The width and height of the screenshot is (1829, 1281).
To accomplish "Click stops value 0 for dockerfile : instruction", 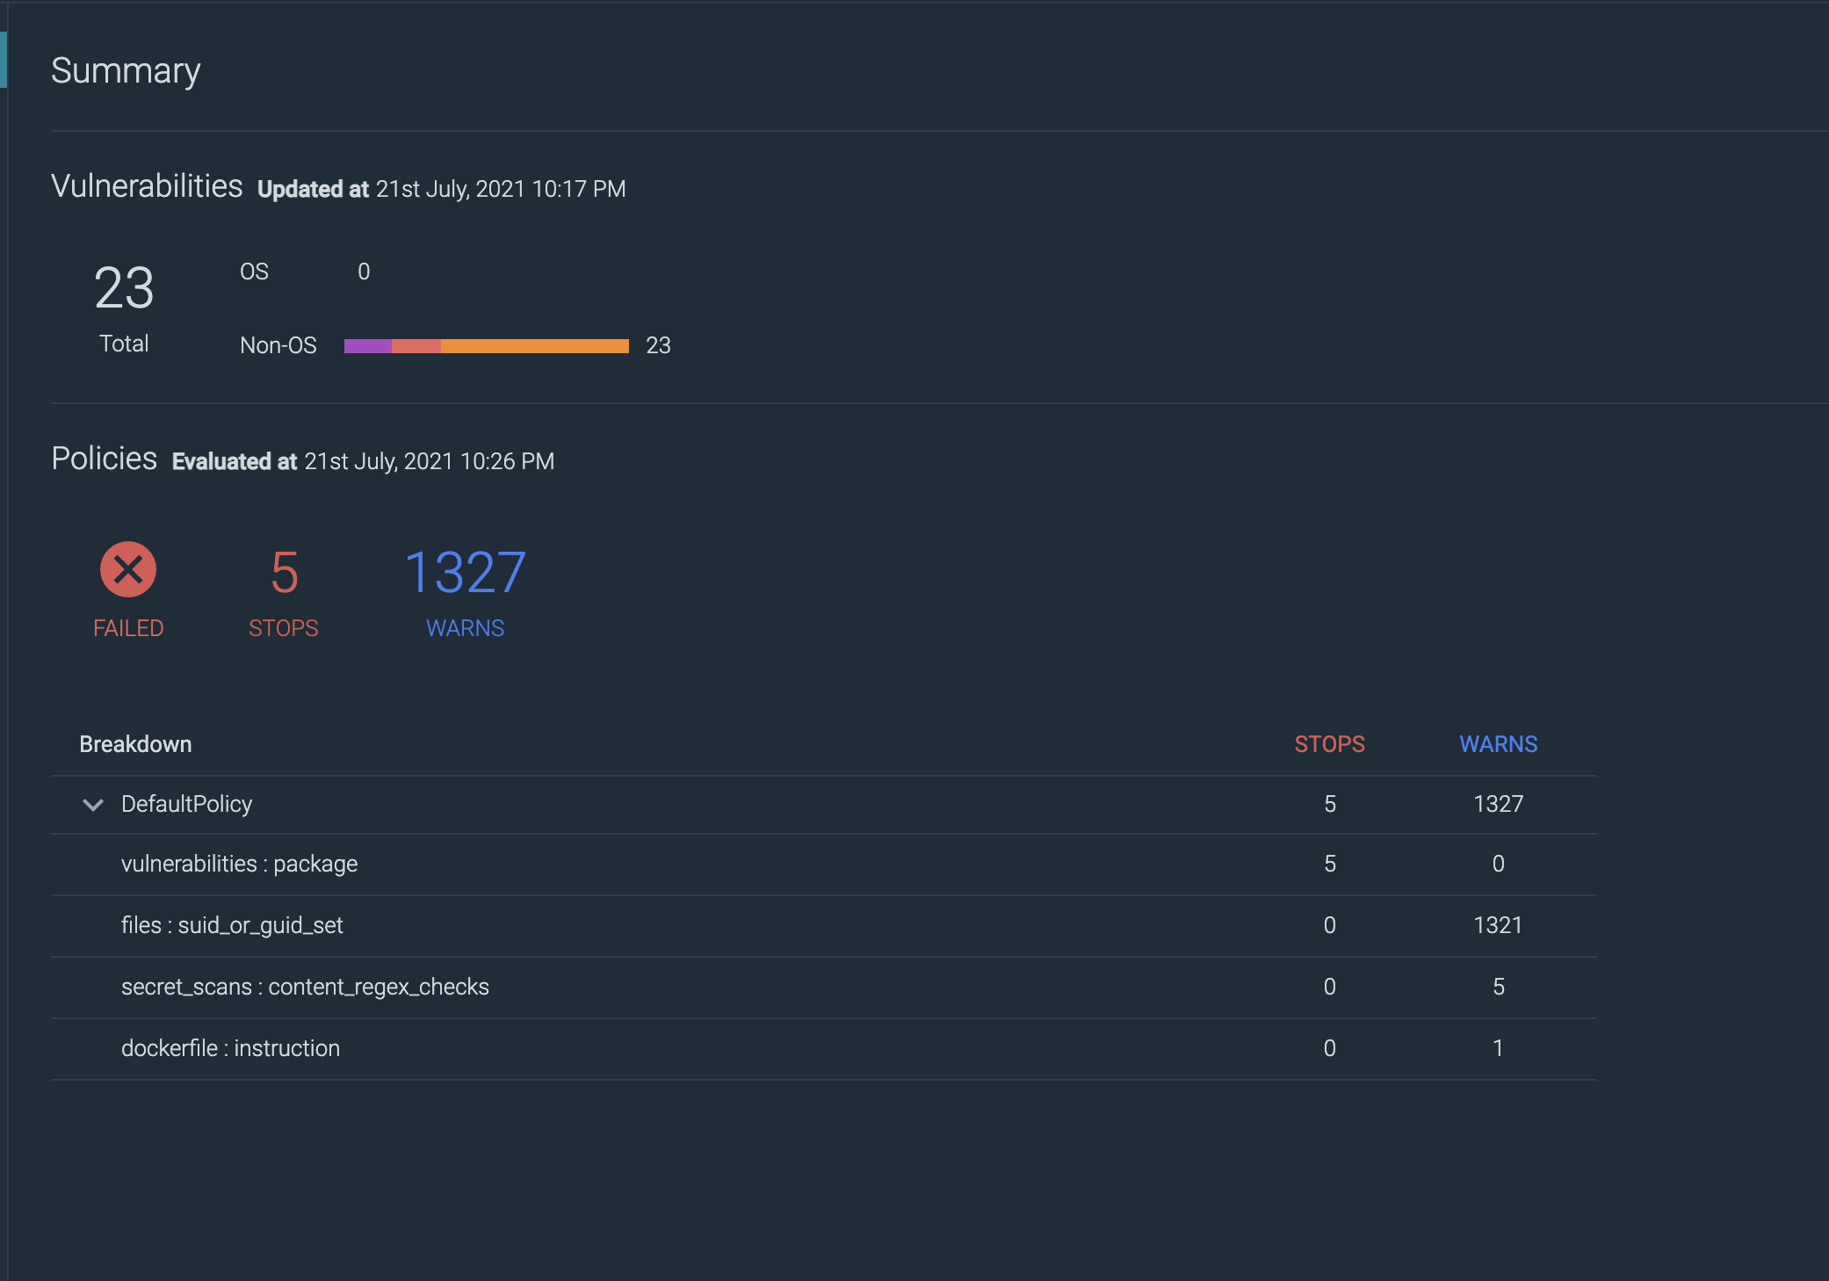I will pyautogui.click(x=1330, y=1048).
